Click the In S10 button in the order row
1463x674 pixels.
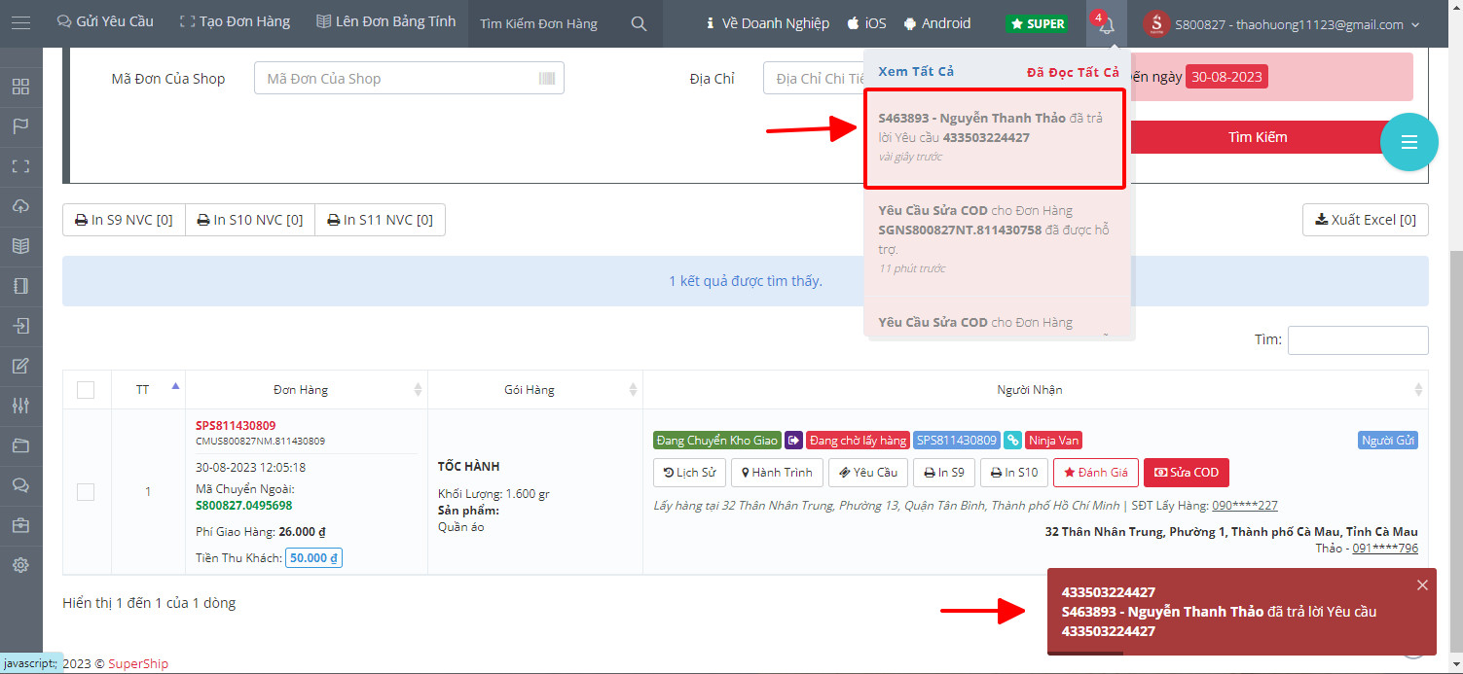[x=1013, y=473]
